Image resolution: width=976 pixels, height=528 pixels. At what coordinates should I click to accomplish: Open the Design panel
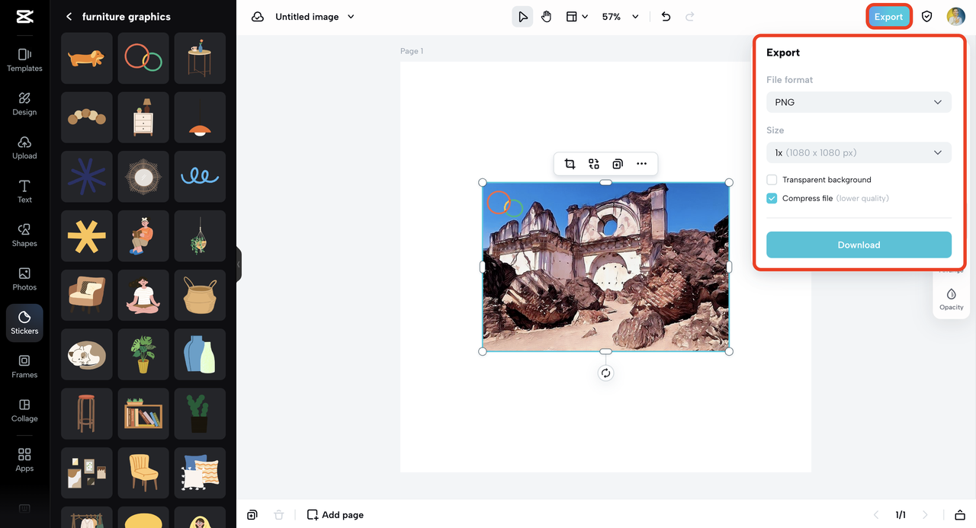click(x=24, y=104)
